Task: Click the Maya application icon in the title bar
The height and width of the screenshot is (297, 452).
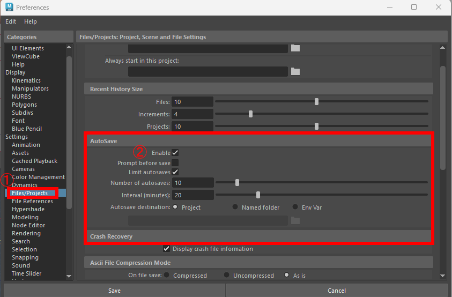Action: click(x=8, y=8)
